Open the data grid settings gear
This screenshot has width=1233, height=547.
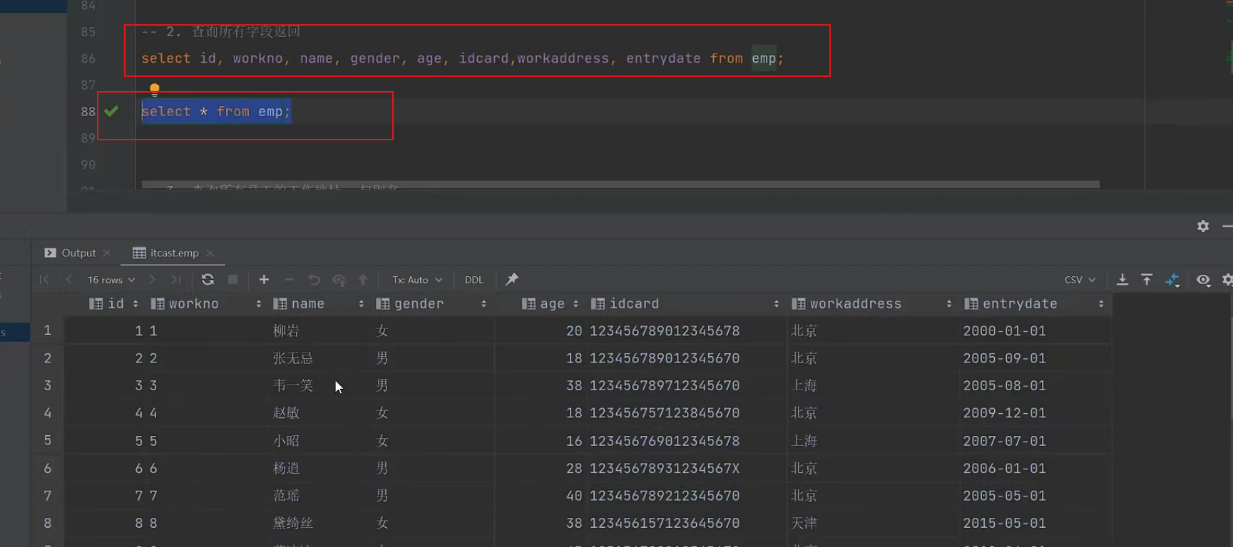coord(1227,280)
